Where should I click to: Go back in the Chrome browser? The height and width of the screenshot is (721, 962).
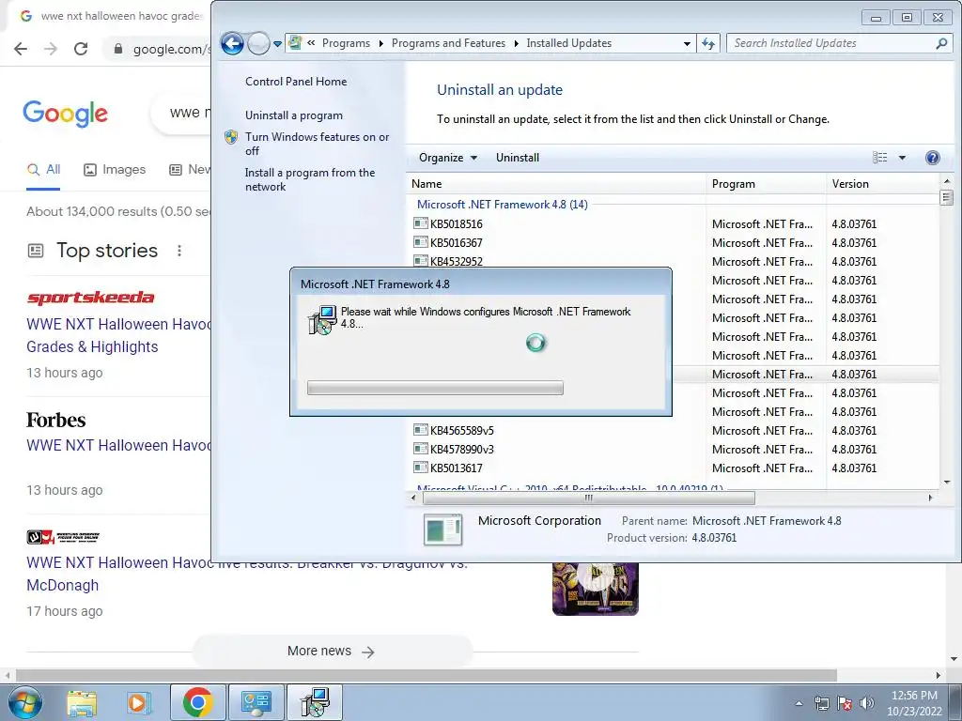pos(21,49)
